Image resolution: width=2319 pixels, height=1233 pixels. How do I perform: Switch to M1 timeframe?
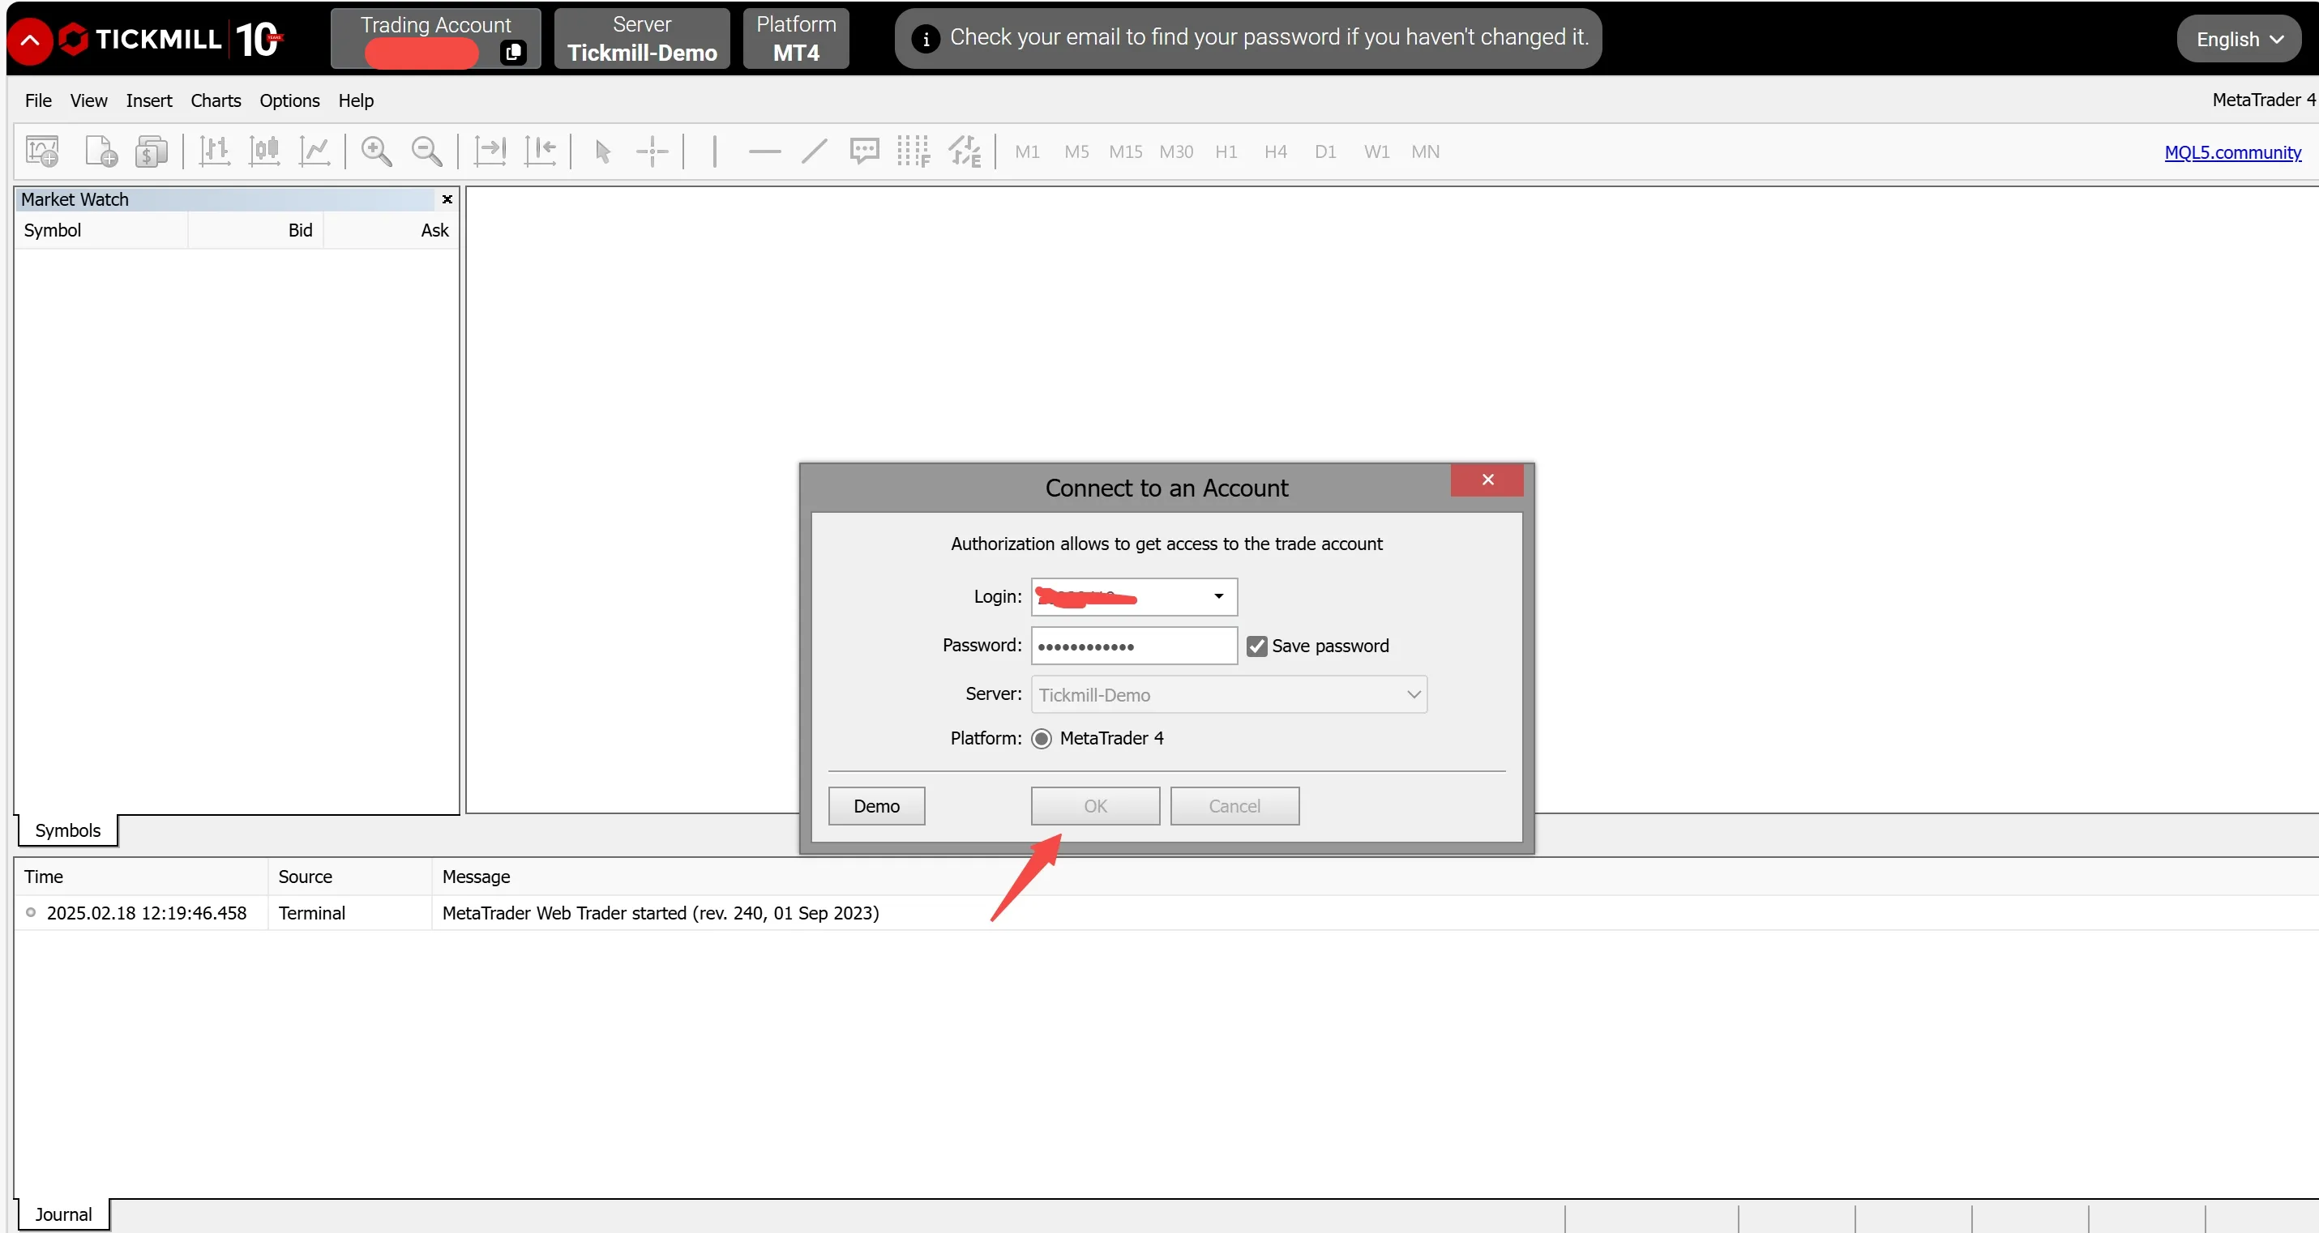pos(1027,151)
